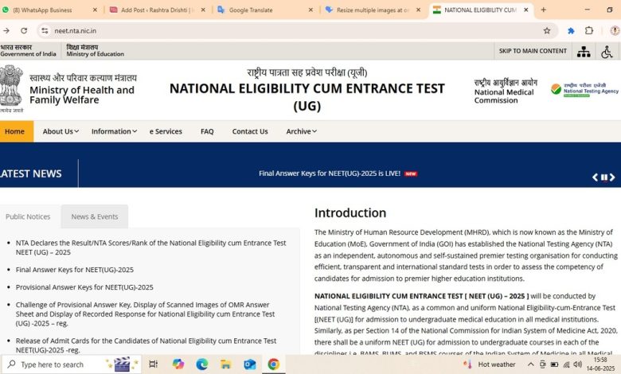Open Release of Admit Cards notice
Screen dimensions: 621x374
point(146,345)
